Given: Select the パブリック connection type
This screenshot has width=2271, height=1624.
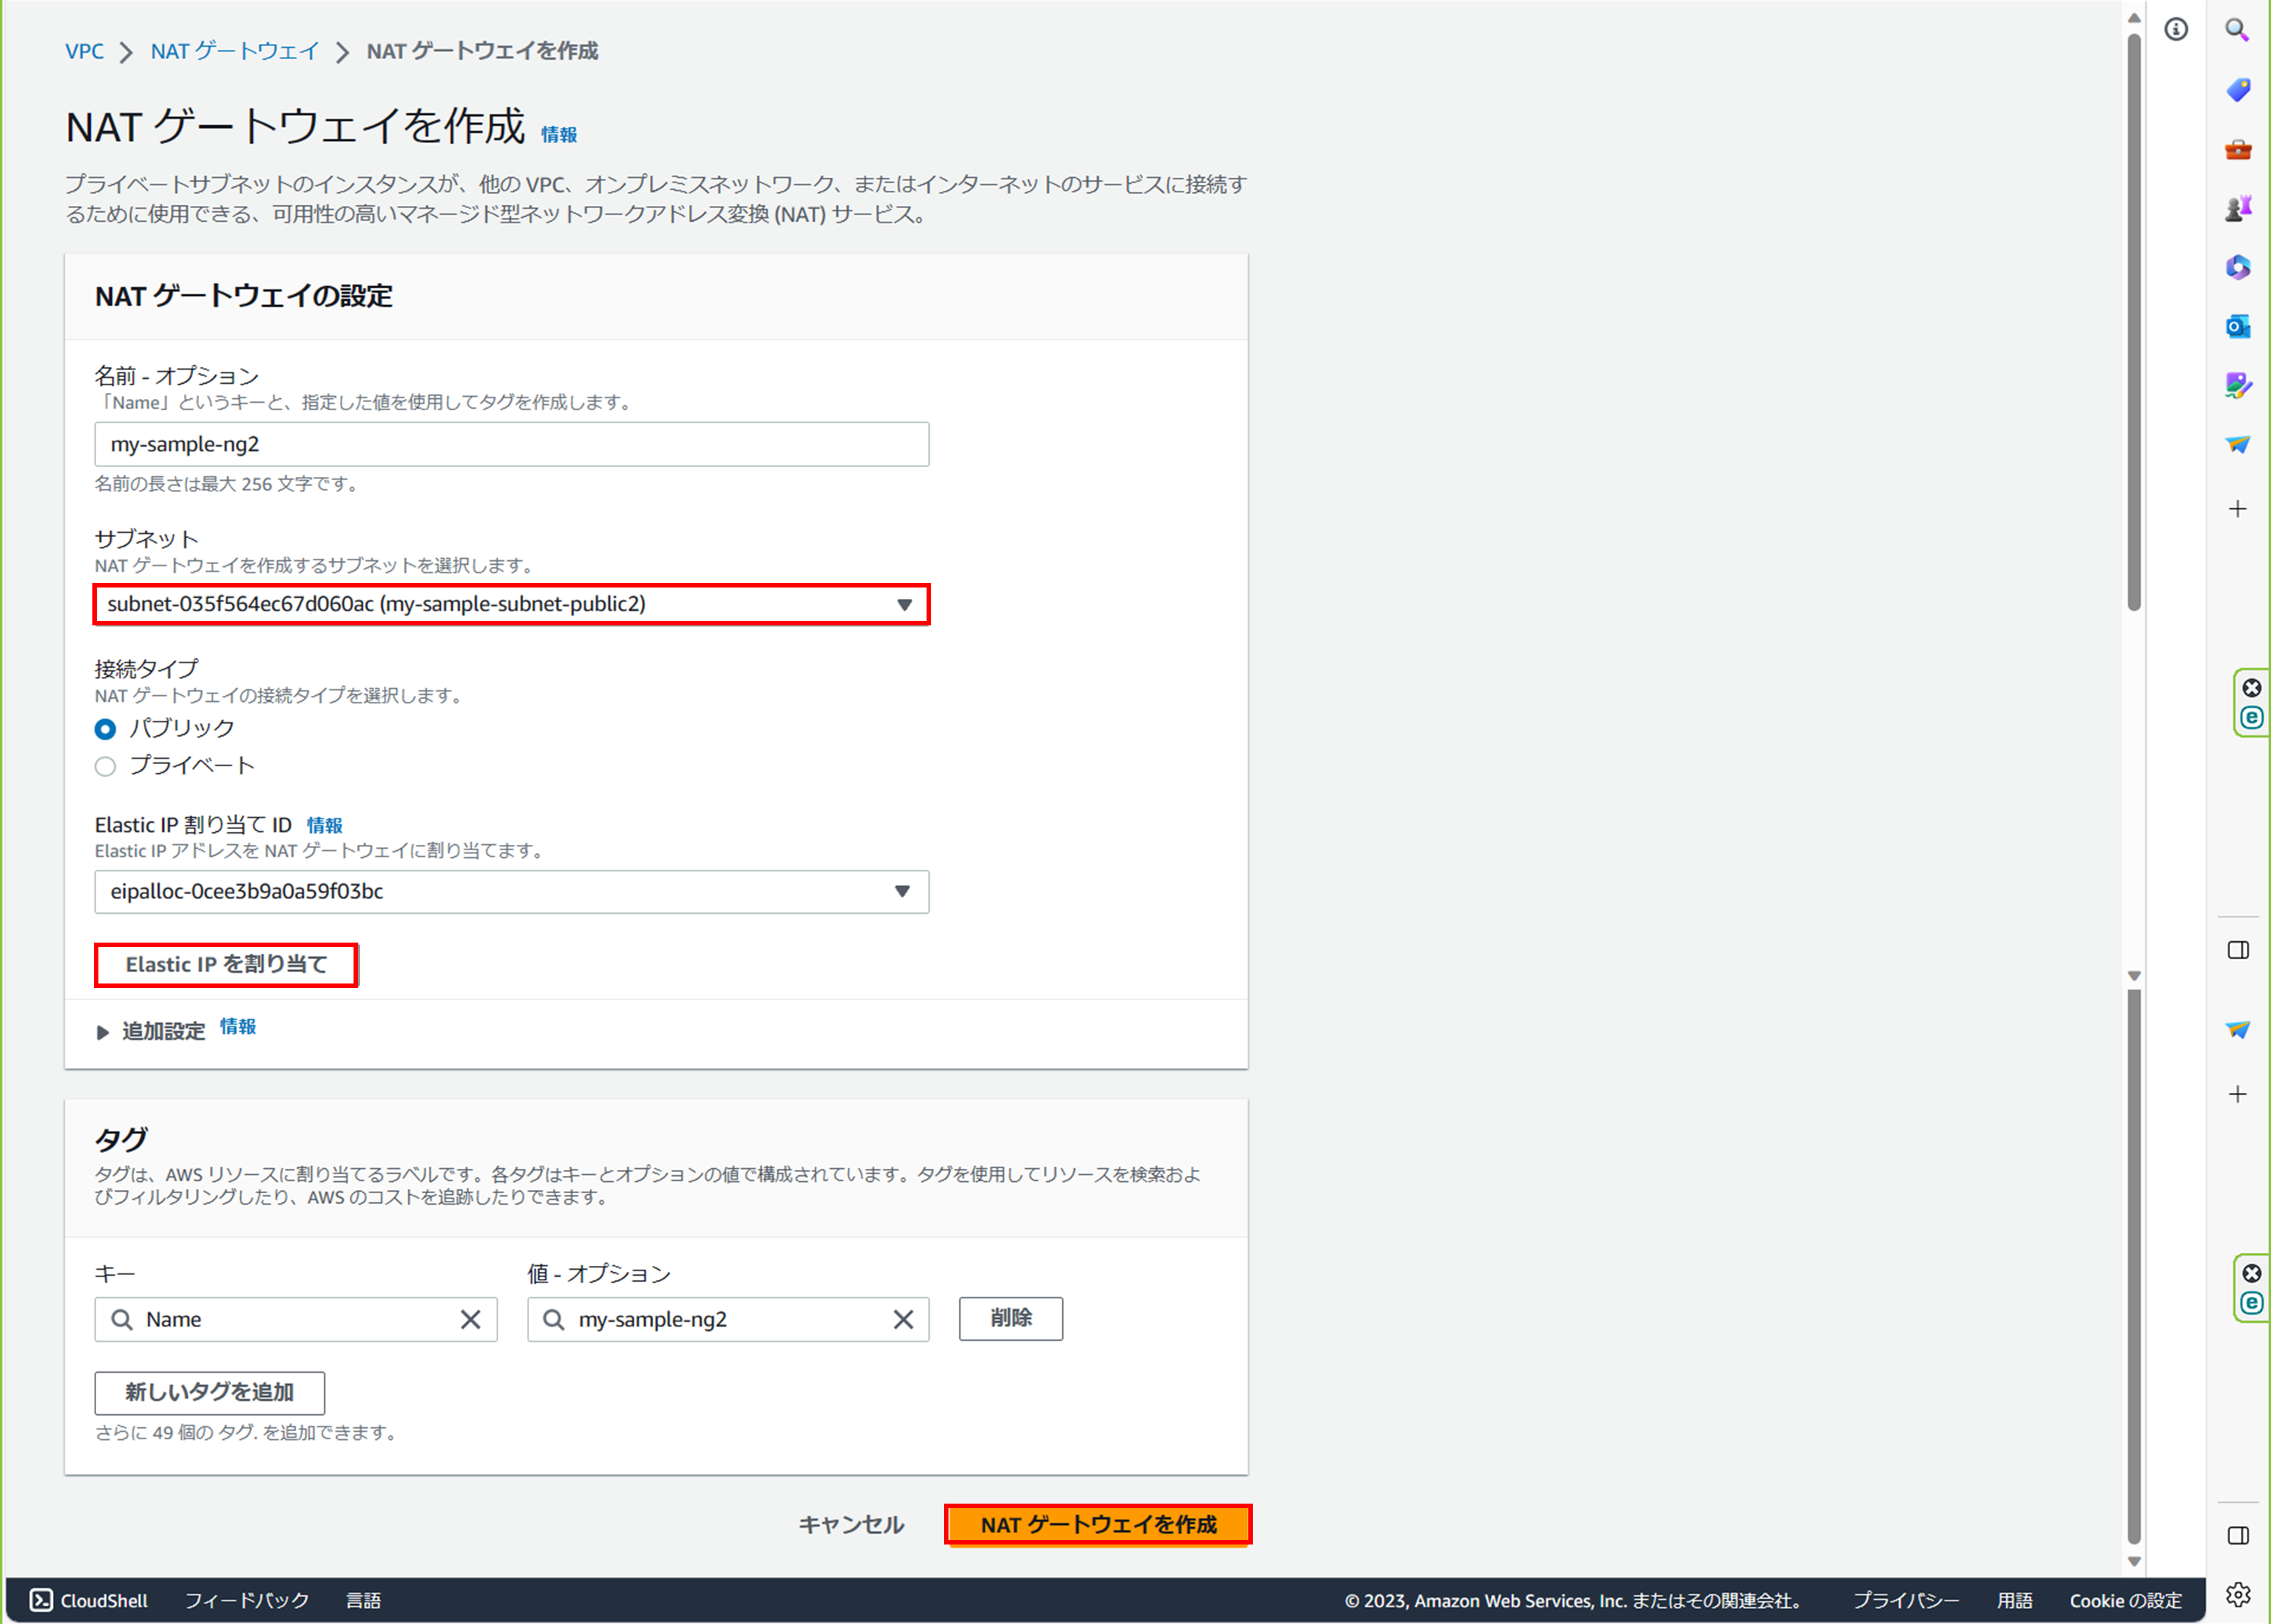Looking at the screenshot, I should point(106,729).
